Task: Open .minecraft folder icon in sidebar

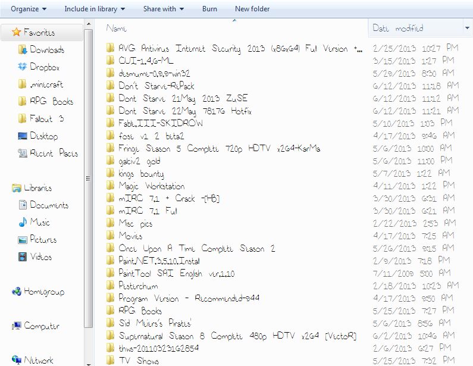Action: 23,84
